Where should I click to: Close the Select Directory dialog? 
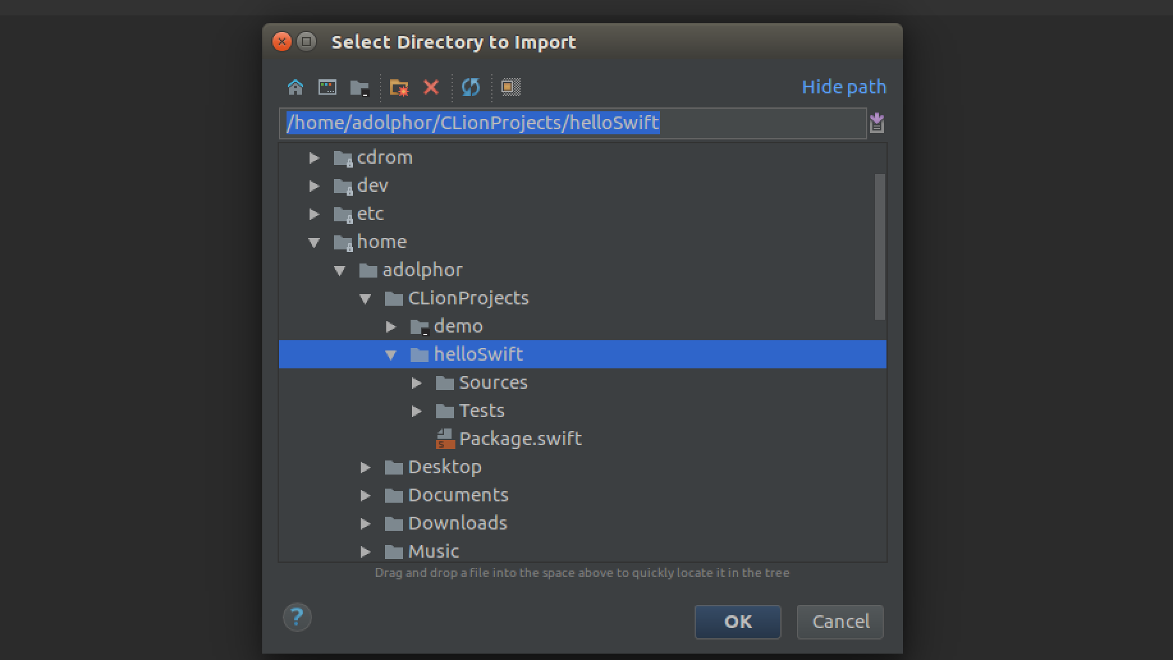coord(281,42)
